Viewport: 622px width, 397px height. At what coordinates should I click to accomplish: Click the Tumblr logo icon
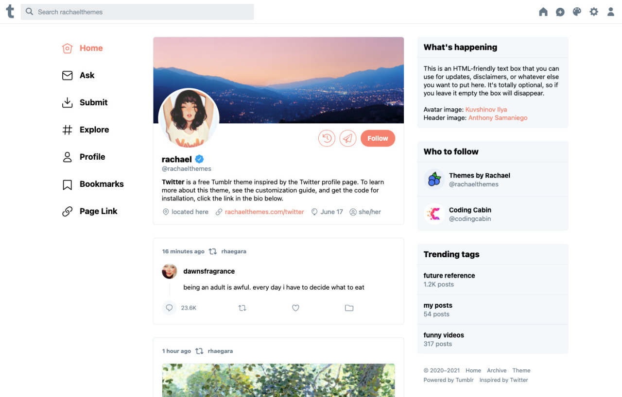tap(10, 12)
